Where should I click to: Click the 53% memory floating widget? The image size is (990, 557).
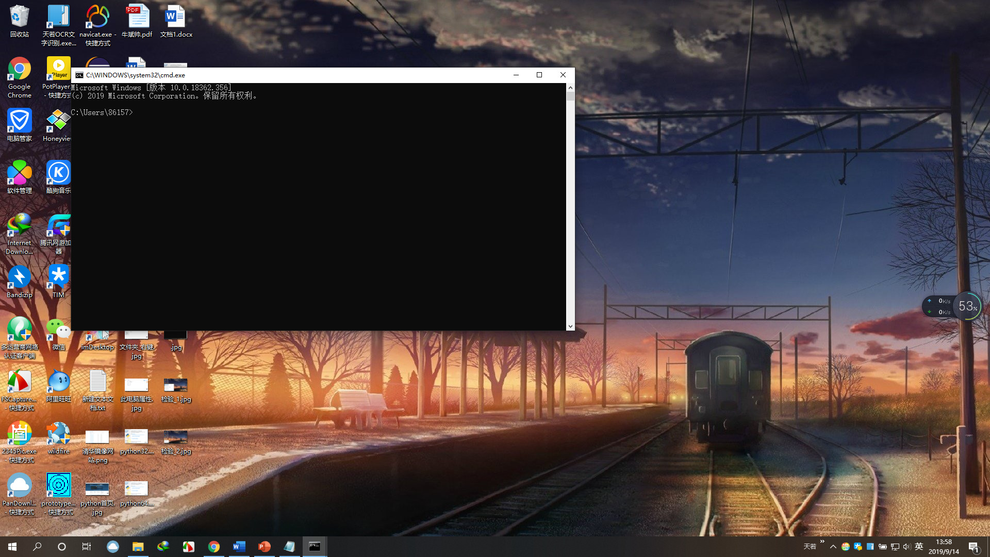[967, 306]
